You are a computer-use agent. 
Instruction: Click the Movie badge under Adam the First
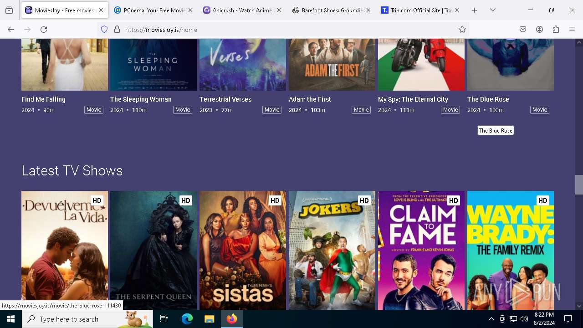pos(361,110)
